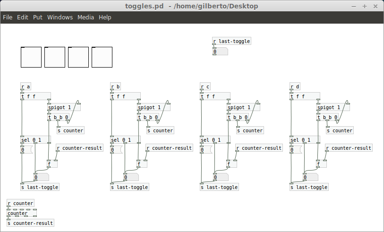
Task: Maximize the toggles.pd window
Action: tap(364, 6)
